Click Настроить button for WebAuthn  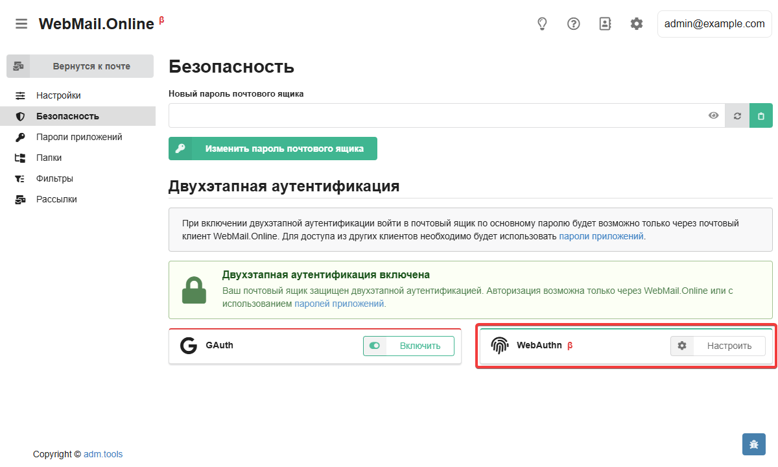click(x=718, y=346)
